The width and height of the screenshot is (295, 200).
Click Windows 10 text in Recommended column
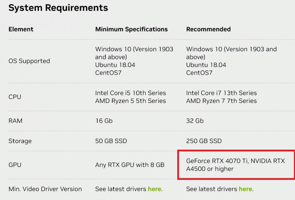(232, 53)
